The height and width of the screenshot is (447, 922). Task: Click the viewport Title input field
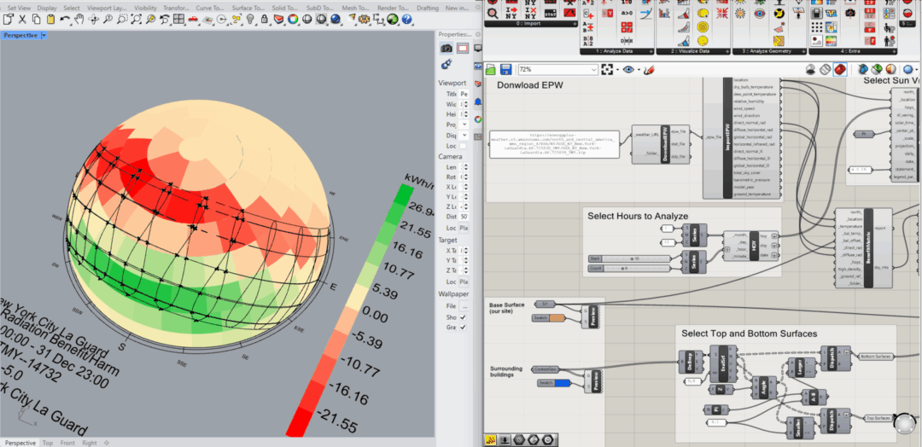coord(464,94)
